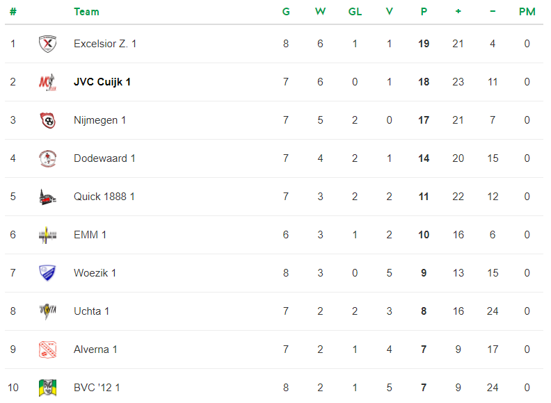The image size is (551, 403).
Task: Open the Quick 1888 1 team name
Action: 104,197
